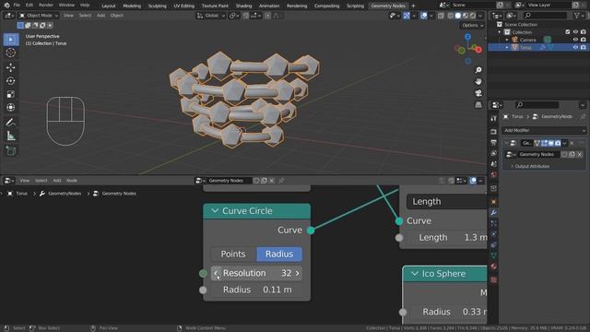Collapse the Curve Circle node

click(x=215, y=211)
